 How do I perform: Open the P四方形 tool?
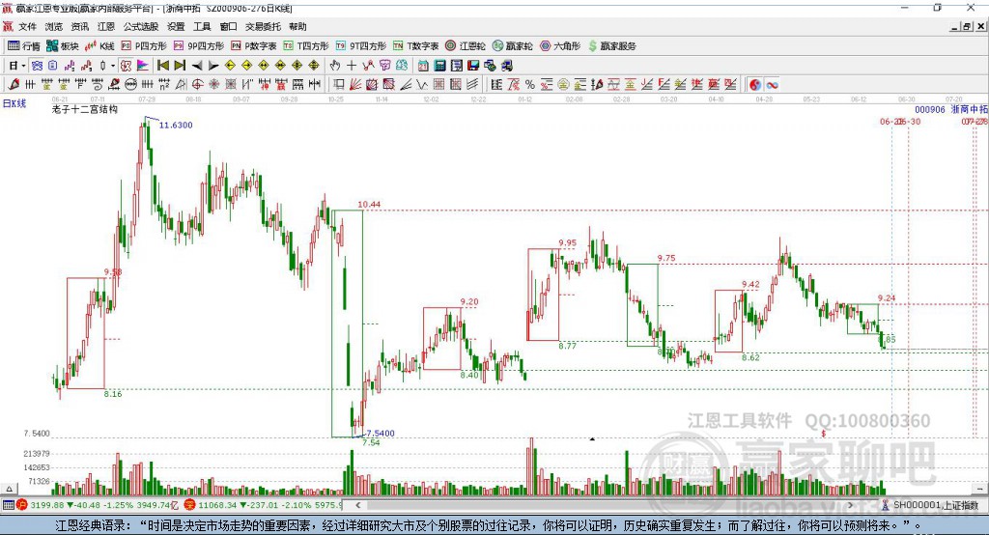pos(144,46)
